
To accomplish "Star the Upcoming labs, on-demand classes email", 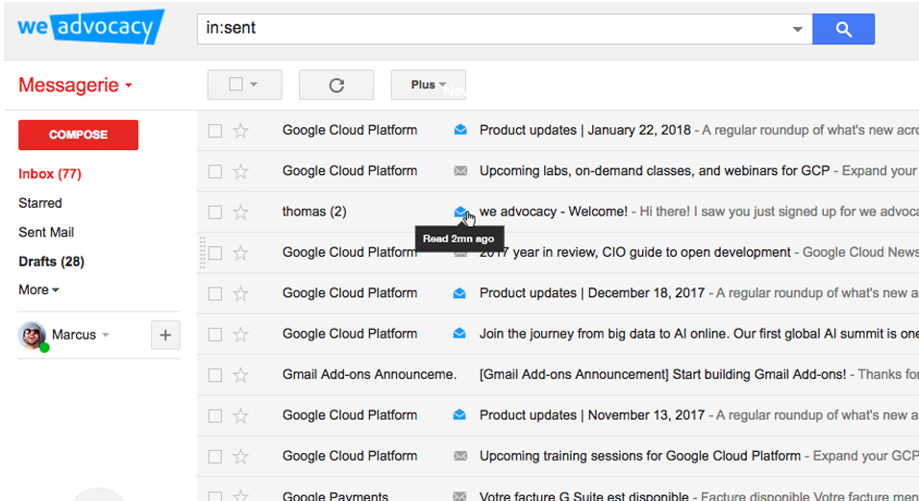I will coord(240,172).
